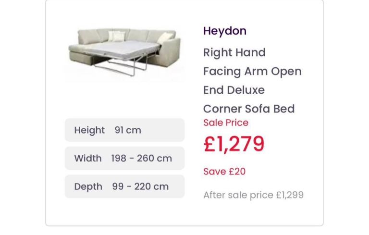The height and width of the screenshot is (235, 369).
Task: Click the "After sale price £1,299" text
Action: [x=253, y=195]
